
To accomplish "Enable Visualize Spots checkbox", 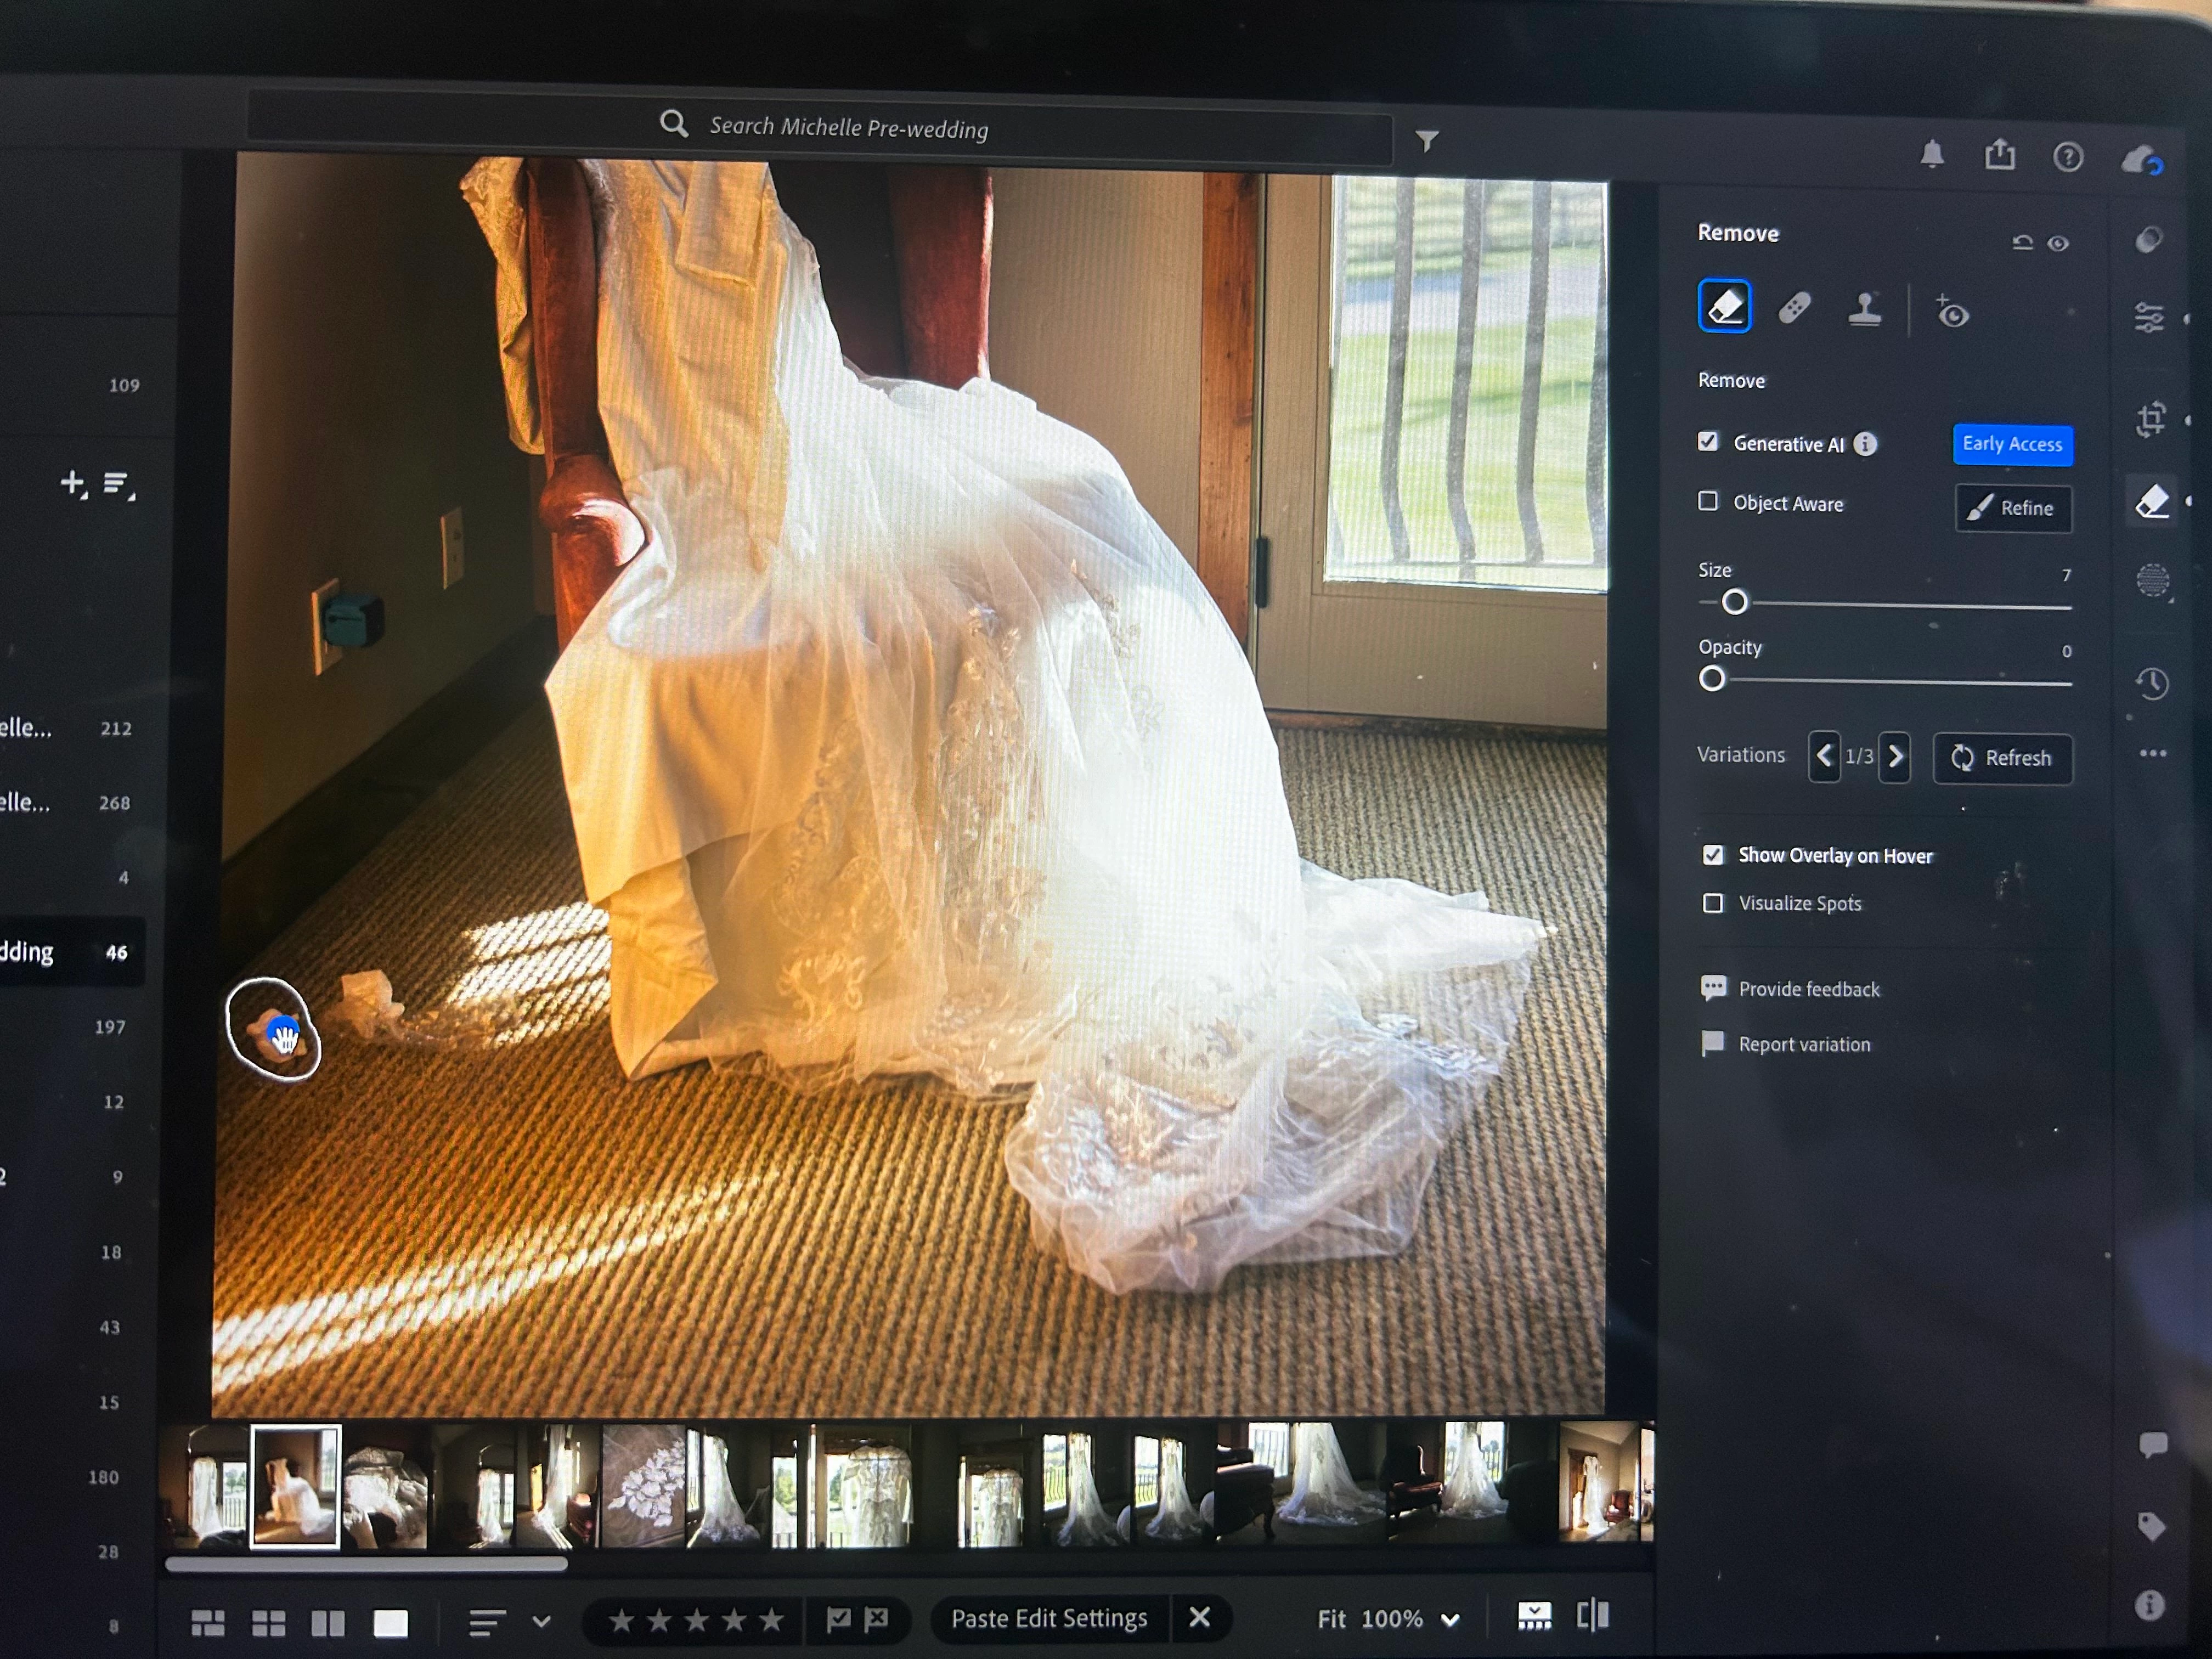I will coord(1713,903).
